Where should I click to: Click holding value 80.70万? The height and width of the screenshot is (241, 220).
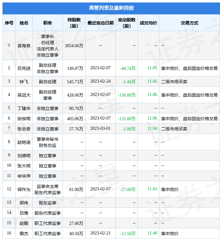tap(76, 108)
